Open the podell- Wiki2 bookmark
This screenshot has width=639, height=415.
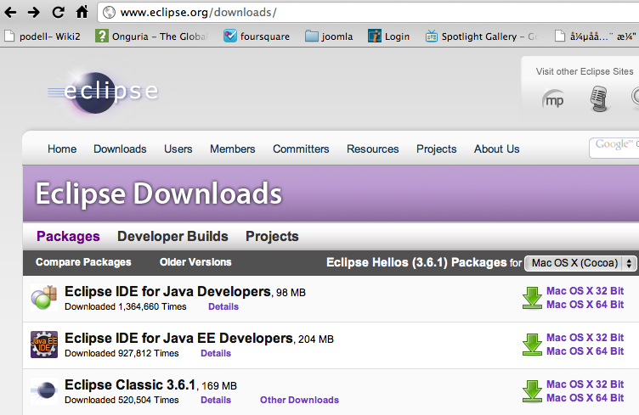(x=42, y=36)
